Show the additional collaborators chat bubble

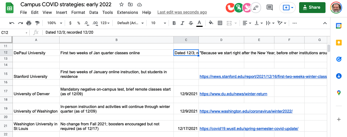click(x=256, y=8)
